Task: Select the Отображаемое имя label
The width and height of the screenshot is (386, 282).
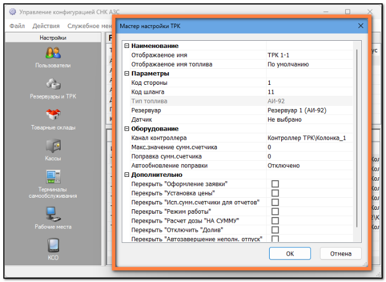Action: (159, 55)
